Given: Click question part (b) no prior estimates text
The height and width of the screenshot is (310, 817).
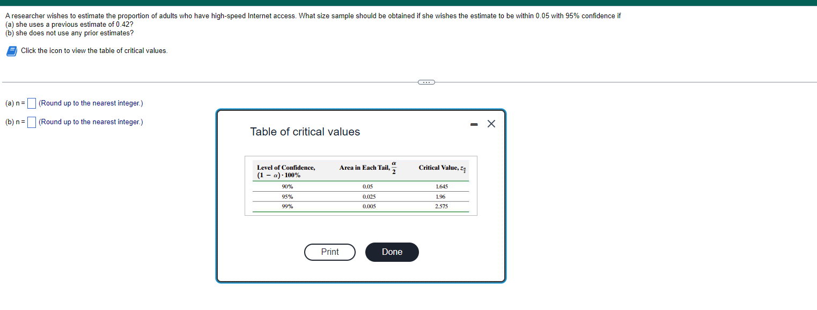Looking at the screenshot, I should [x=70, y=33].
